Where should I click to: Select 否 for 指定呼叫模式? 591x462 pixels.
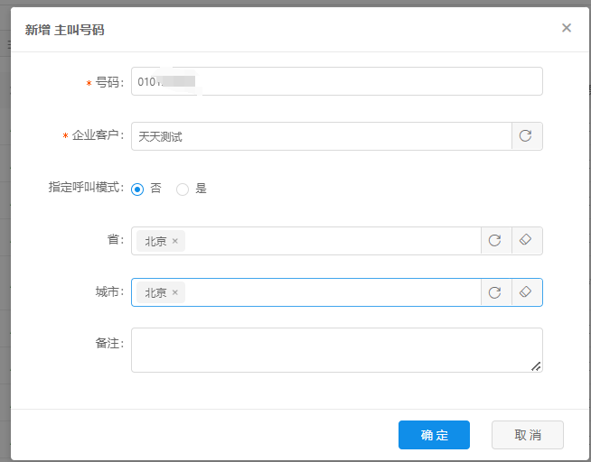tap(137, 189)
